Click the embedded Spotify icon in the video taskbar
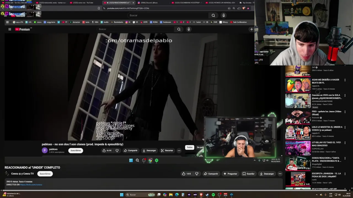This screenshot has width=353, height=198. tap(157, 160)
